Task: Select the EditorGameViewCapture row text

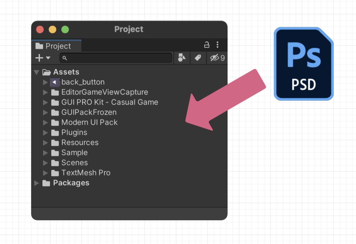Action: click(105, 92)
